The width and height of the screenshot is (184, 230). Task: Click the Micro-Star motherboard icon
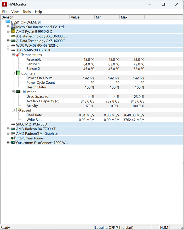pyautogui.click(x=13, y=27)
